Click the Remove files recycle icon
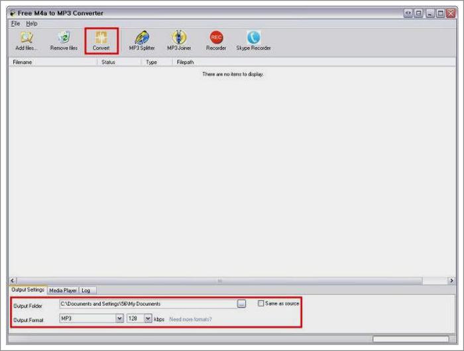This screenshot has width=464, height=351. [64, 40]
